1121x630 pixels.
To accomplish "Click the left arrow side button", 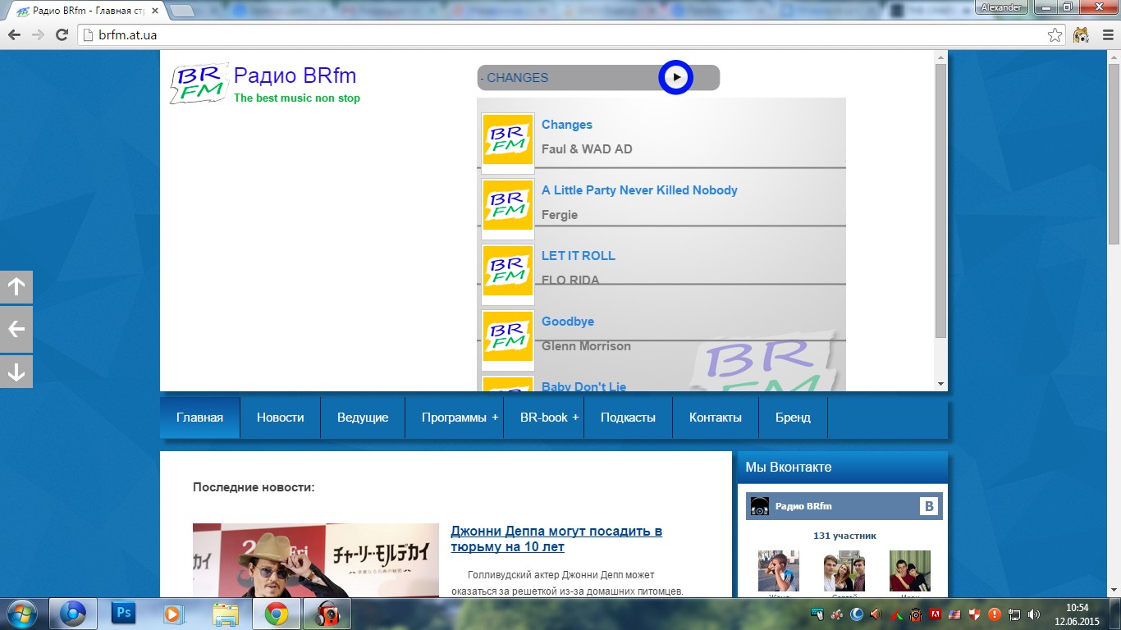I will (x=16, y=330).
